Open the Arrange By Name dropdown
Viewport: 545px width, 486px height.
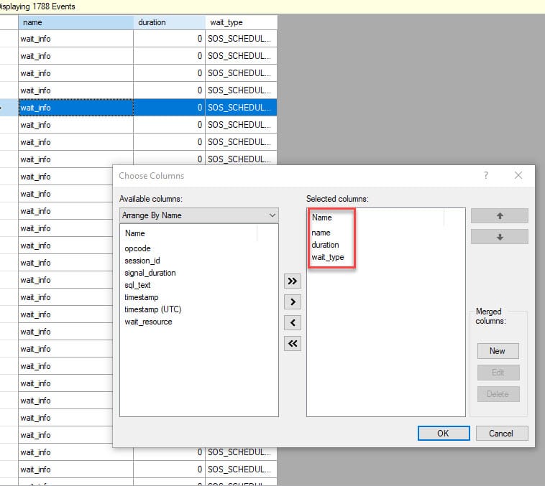[199, 215]
